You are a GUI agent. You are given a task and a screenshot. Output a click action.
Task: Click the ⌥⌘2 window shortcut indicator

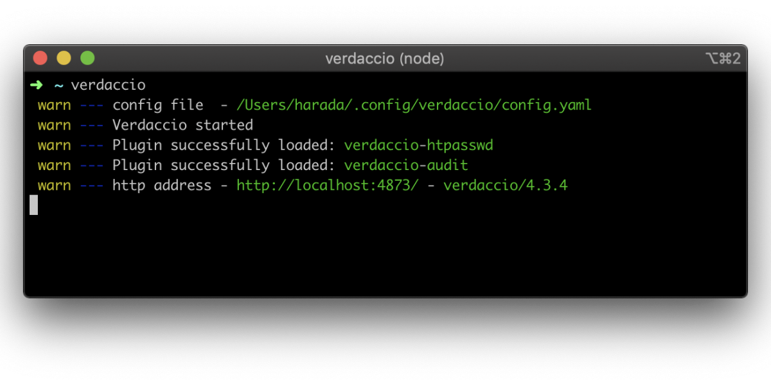click(723, 59)
